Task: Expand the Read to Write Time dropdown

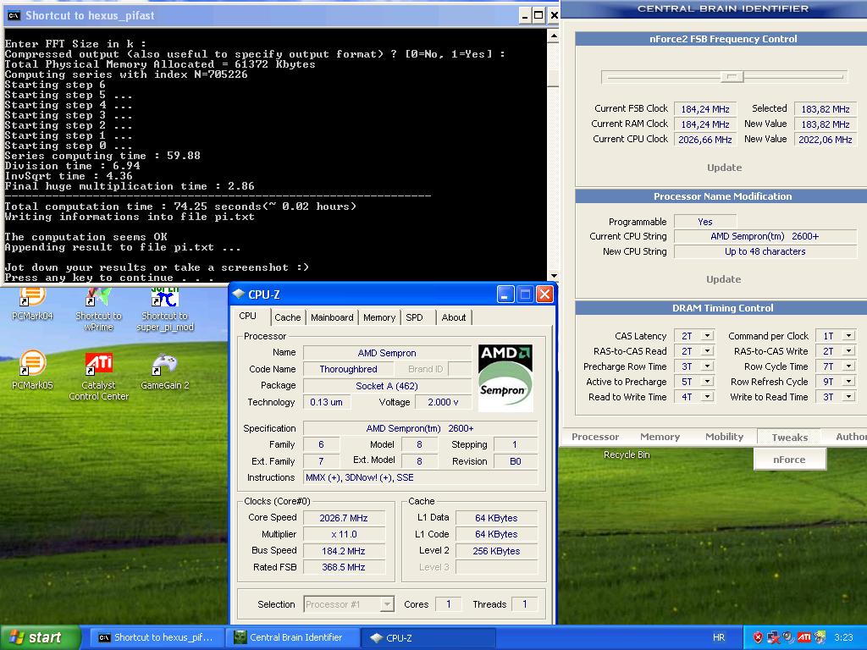Action: [x=707, y=396]
